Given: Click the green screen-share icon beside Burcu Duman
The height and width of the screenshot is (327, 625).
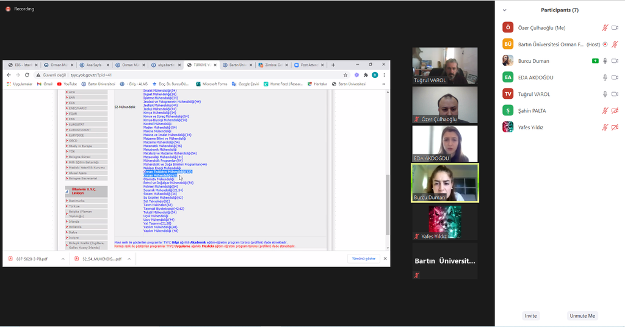Looking at the screenshot, I should click(594, 61).
